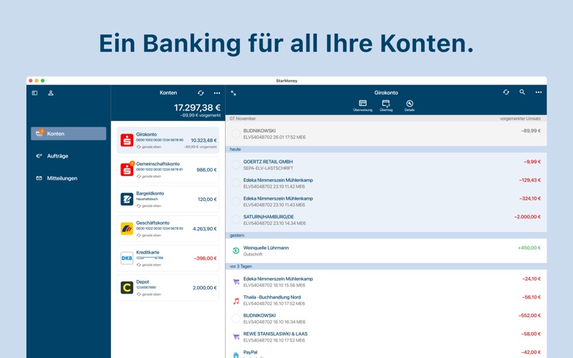The image size is (573, 358).
Task: Click the 4.263,90 € Geschäftskonto balance
Action: point(205,228)
